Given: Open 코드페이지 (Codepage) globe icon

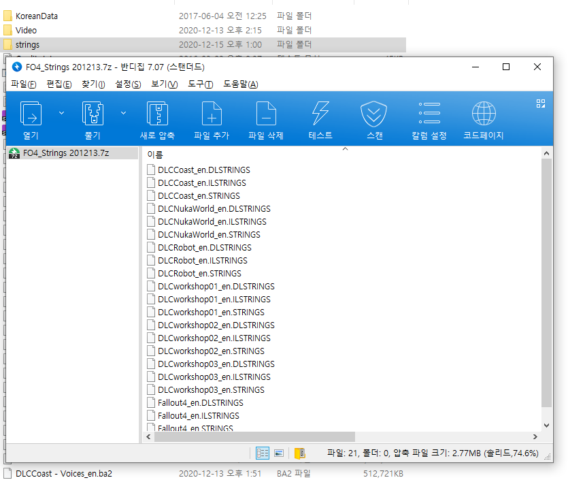Looking at the screenshot, I should [484, 114].
